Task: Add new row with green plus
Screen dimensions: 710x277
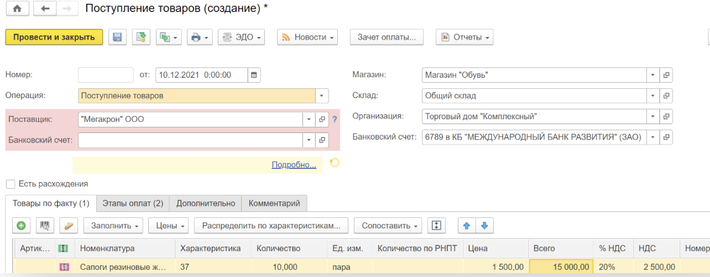Action: point(21,225)
